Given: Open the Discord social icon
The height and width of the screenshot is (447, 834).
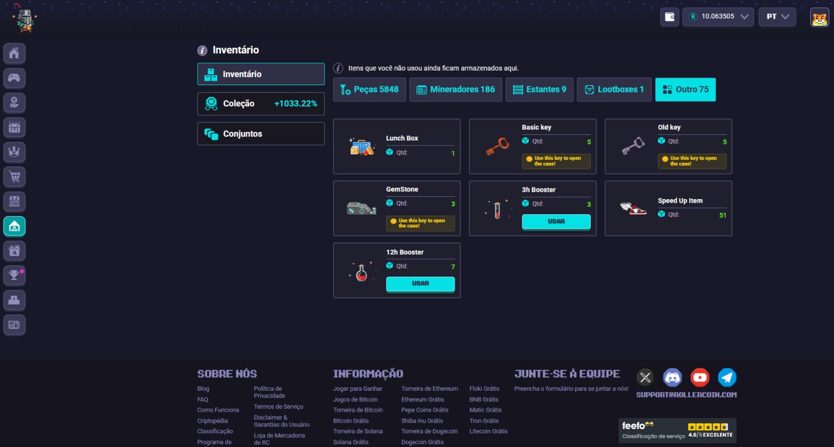Looking at the screenshot, I should coord(672,378).
